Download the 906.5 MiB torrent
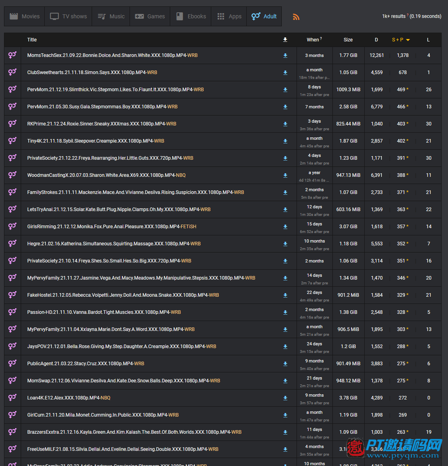 [x=285, y=330]
